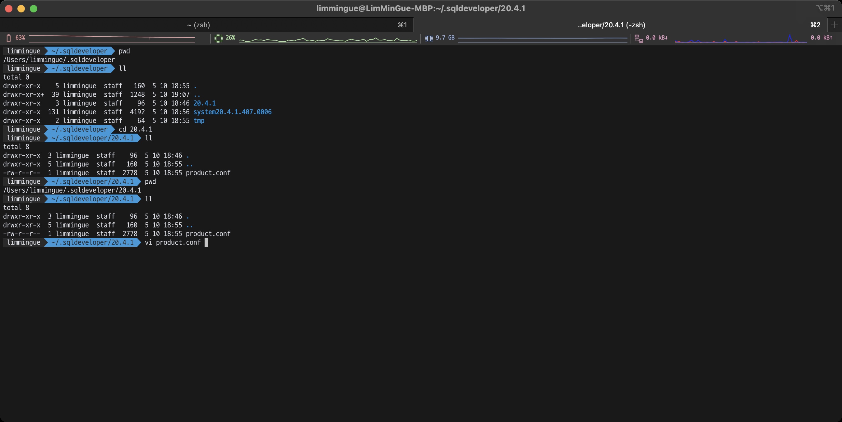The width and height of the screenshot is (842, 422).
Task: Click the 9.7 GB memory graph
Action: coord(543,38)
